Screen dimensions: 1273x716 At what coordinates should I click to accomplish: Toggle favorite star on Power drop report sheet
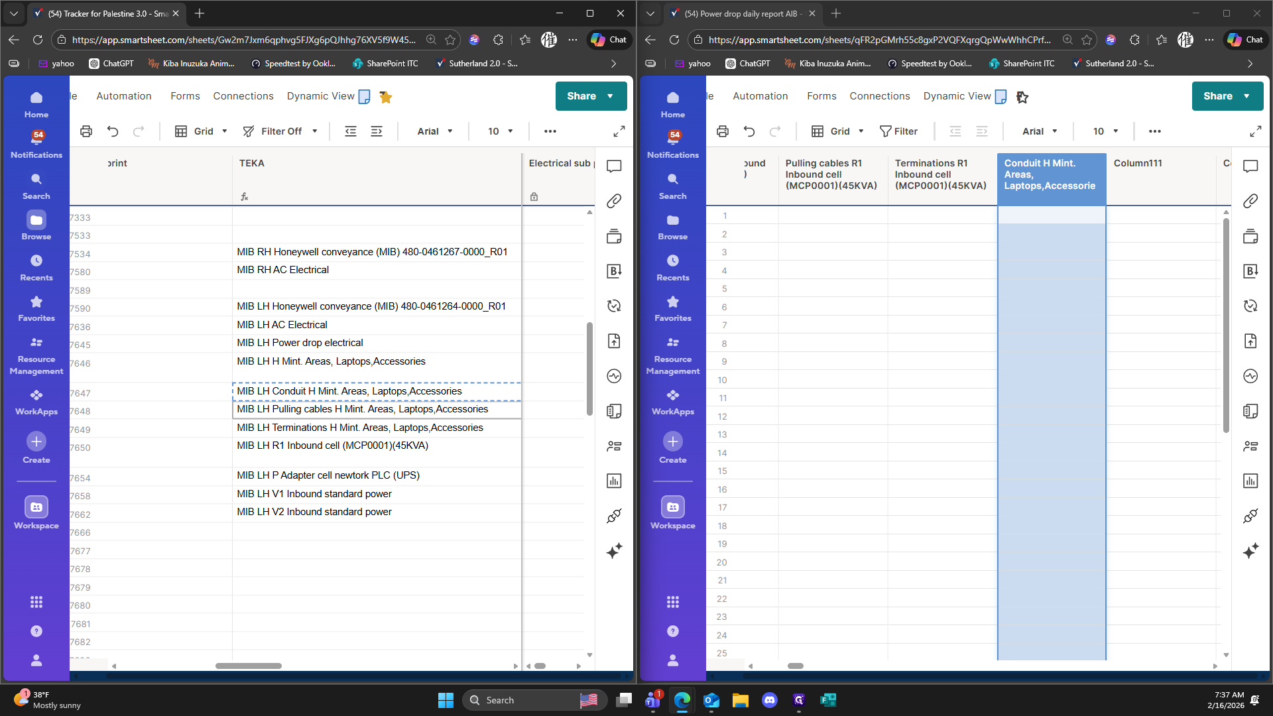pos(1022,97)
